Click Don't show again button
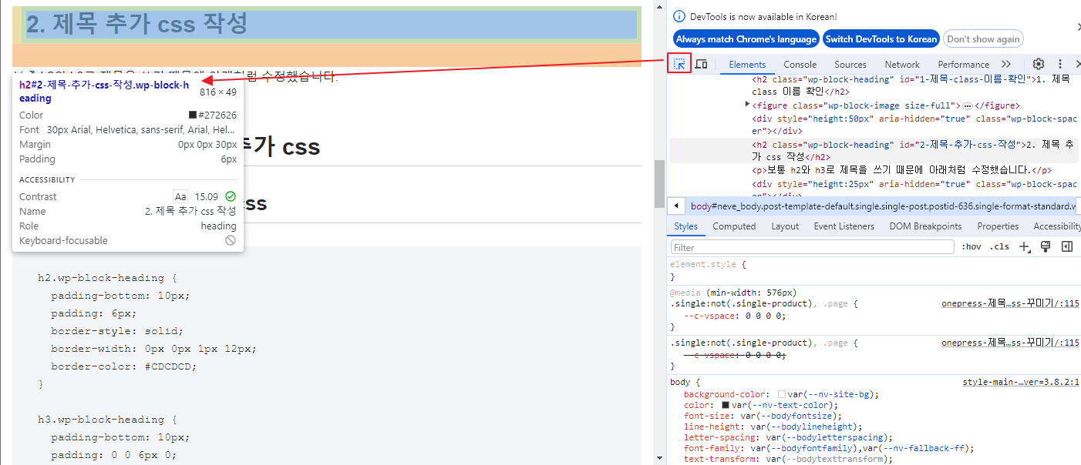This screenshot has height=465, width=1081. tap(983, 39)
